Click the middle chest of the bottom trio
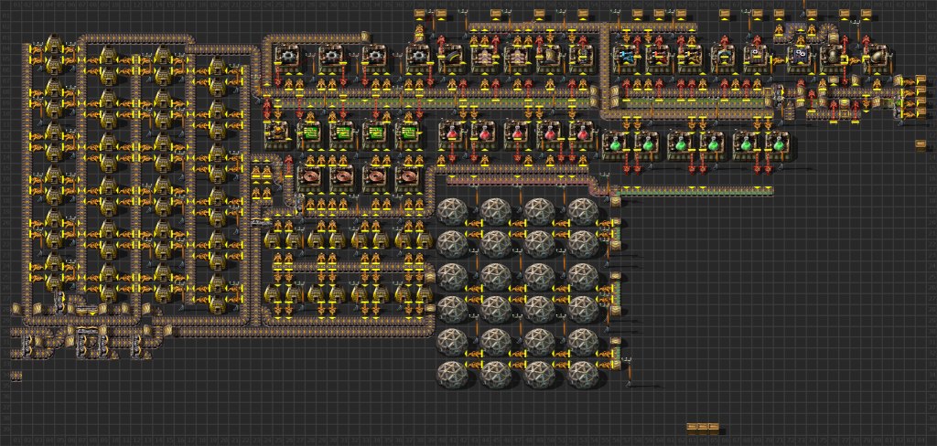Image resolution: width=937 pixels, height=446 pixels. (704, 427)
